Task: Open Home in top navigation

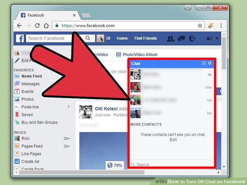Action: (x=122, y=39)
